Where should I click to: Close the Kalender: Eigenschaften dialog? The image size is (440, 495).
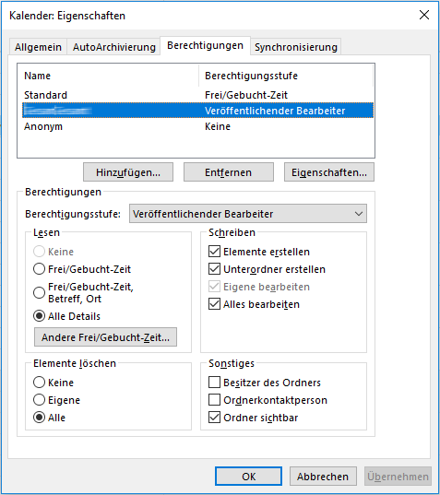pos(424,15)
